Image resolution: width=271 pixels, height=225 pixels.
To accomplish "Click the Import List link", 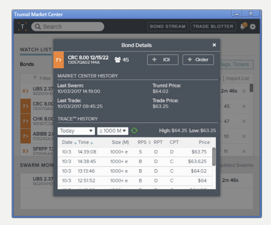I will [237, 78].
